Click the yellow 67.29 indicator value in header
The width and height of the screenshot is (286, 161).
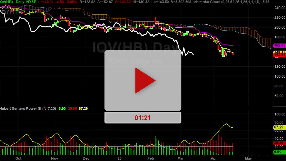(x=83, y=109)
